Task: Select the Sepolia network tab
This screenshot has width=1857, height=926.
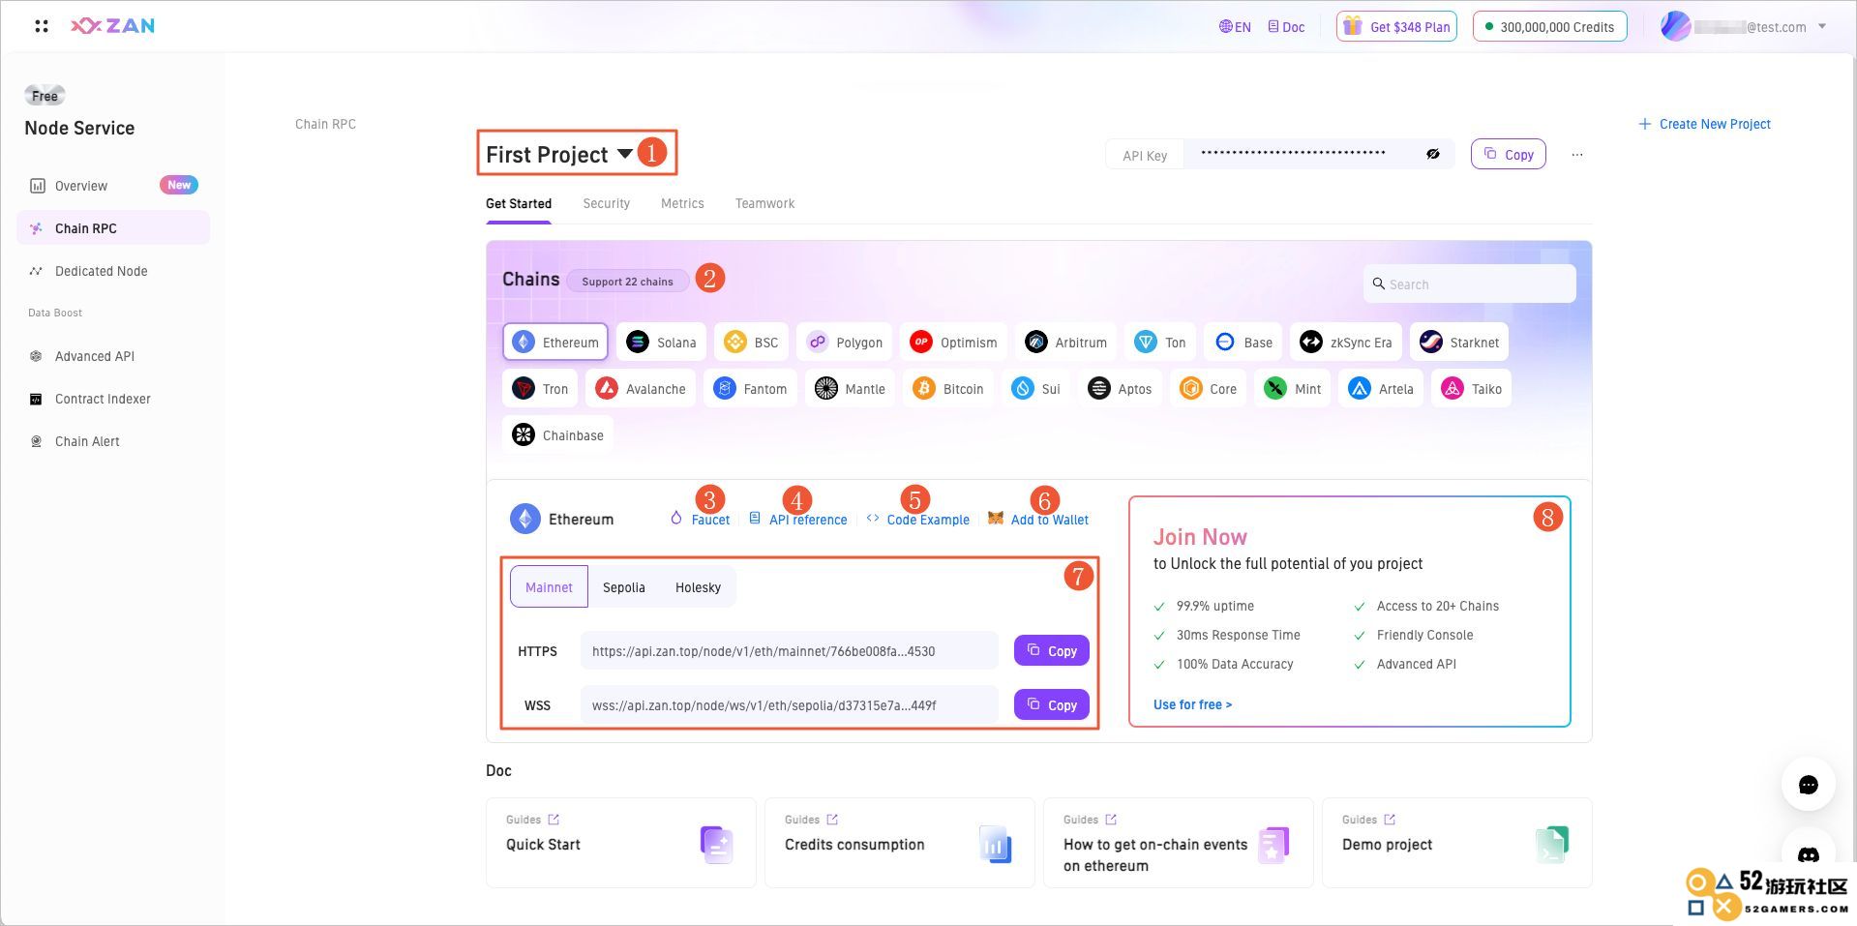Action: 623,587
